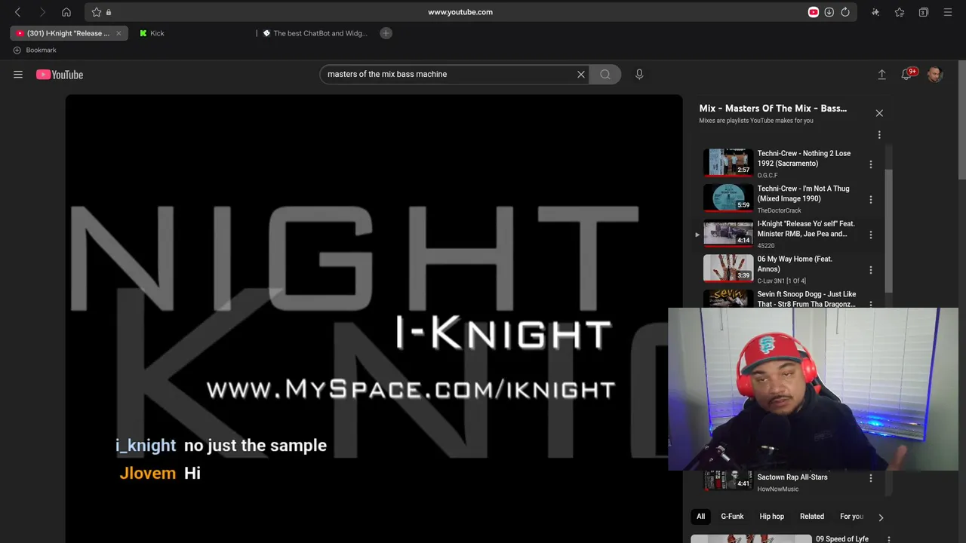Open the YouTube guide hamburger menu
966x543 pixels.
18,75
